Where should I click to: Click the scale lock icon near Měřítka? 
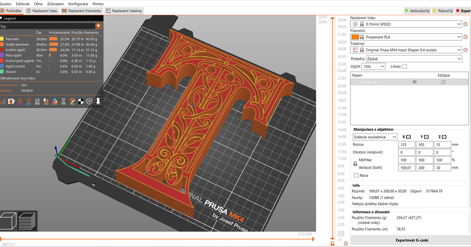pyautogui.click(x=356, y=164)
